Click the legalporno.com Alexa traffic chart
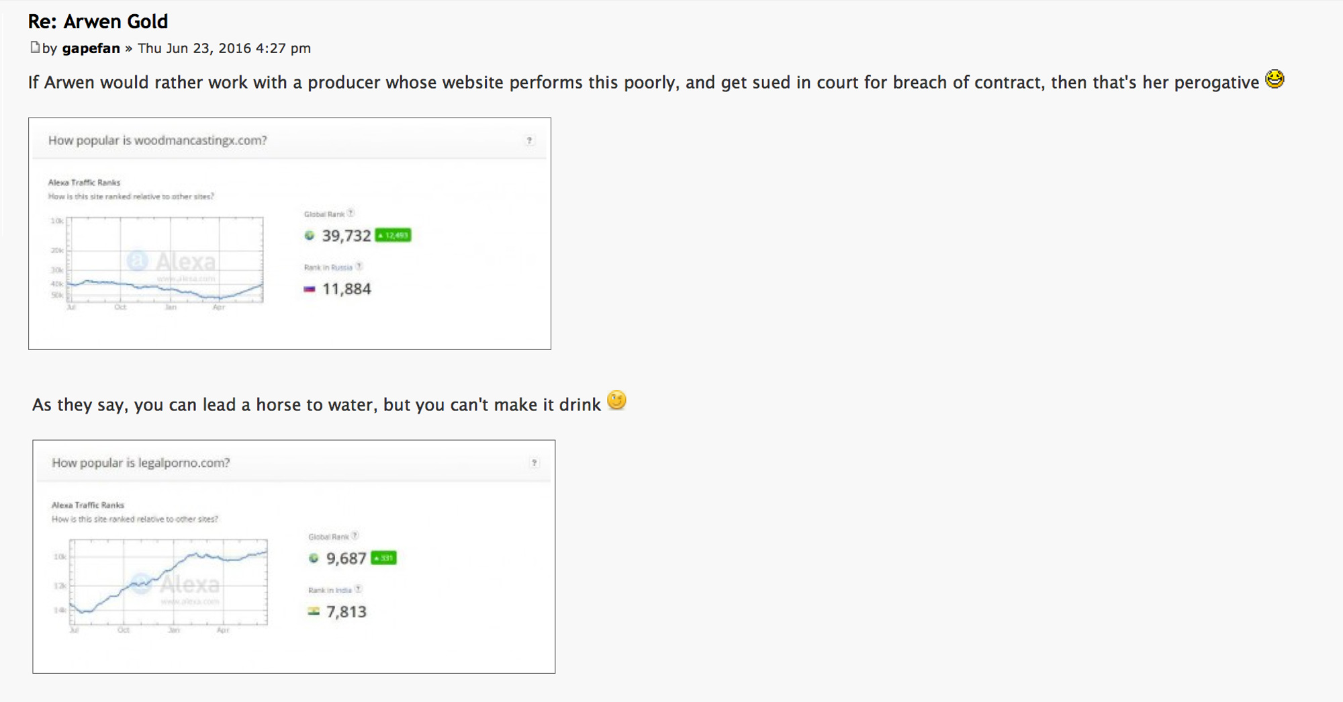Screen dimensions: 1343x702 click(x=169, y=582)
